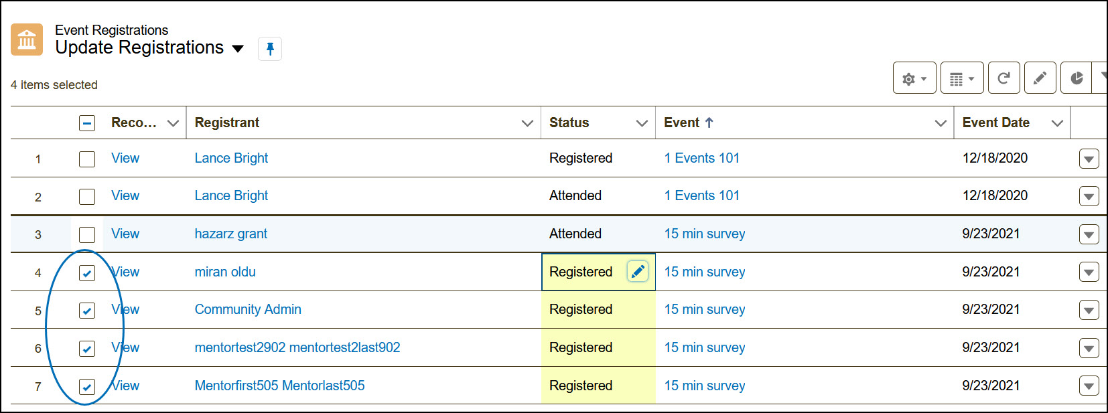
Task: Open the Update Registrations list view dropdown
Action: coord(237,49)
